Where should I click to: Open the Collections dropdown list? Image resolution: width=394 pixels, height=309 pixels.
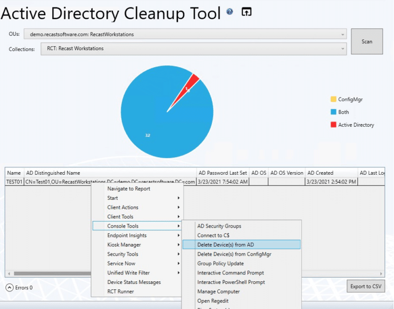[194, 48]
